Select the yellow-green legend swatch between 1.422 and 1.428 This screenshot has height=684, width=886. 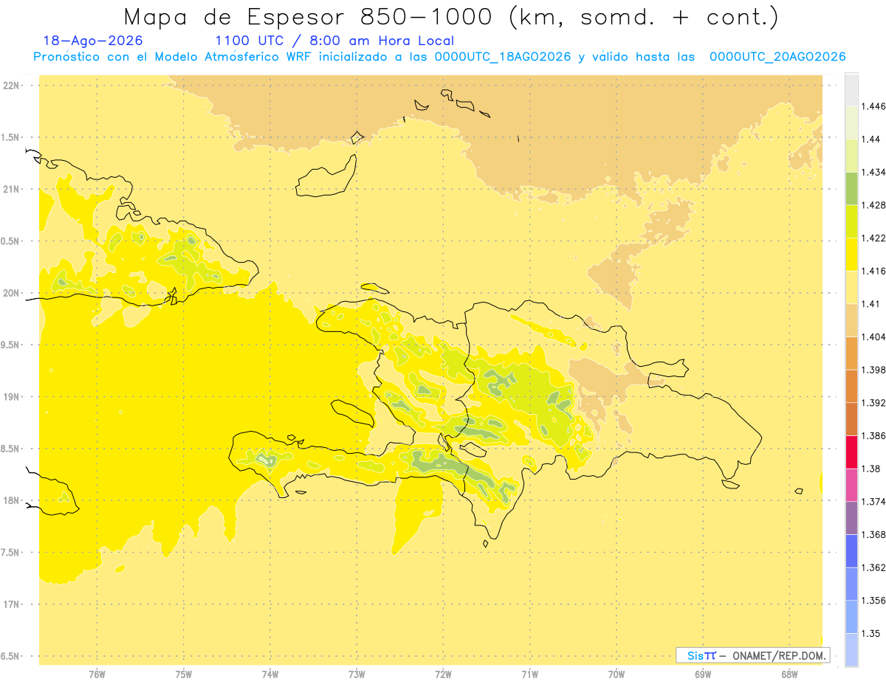coord(851,221)
